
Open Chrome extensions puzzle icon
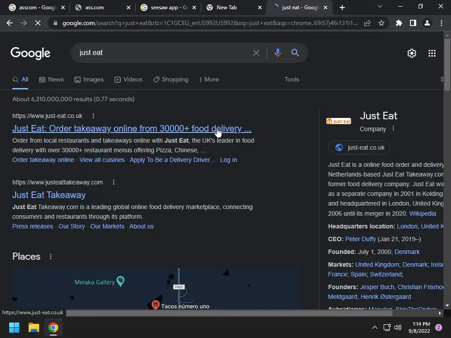(399, 23)
